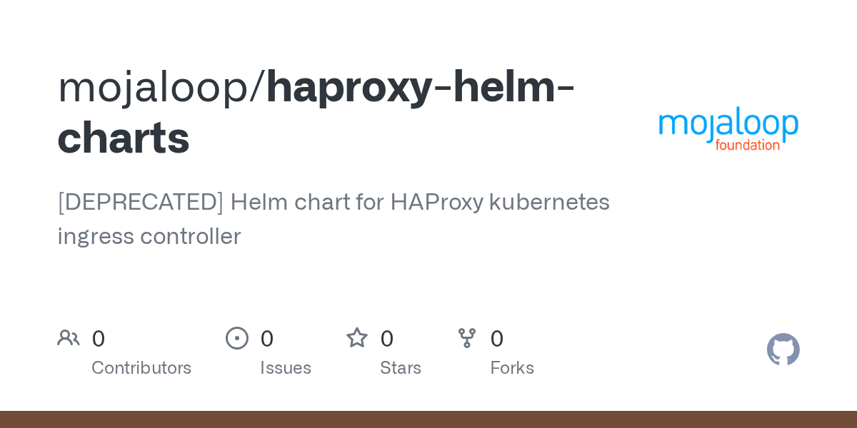The image size is (857, 428).
Task: Click the contributors count of 0
Action: pos(99,339)
